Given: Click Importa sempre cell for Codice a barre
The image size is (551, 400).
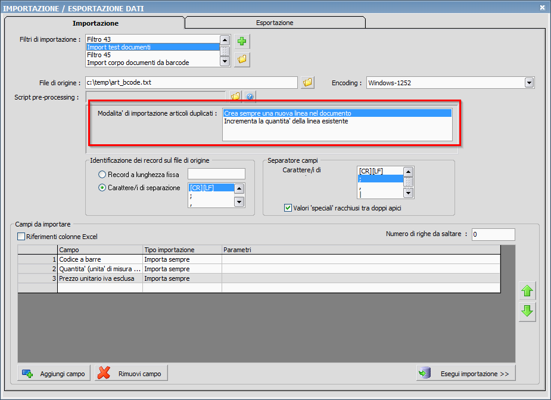Looking at the screenshot, I should pyautogui.click(x=182, y=259).
